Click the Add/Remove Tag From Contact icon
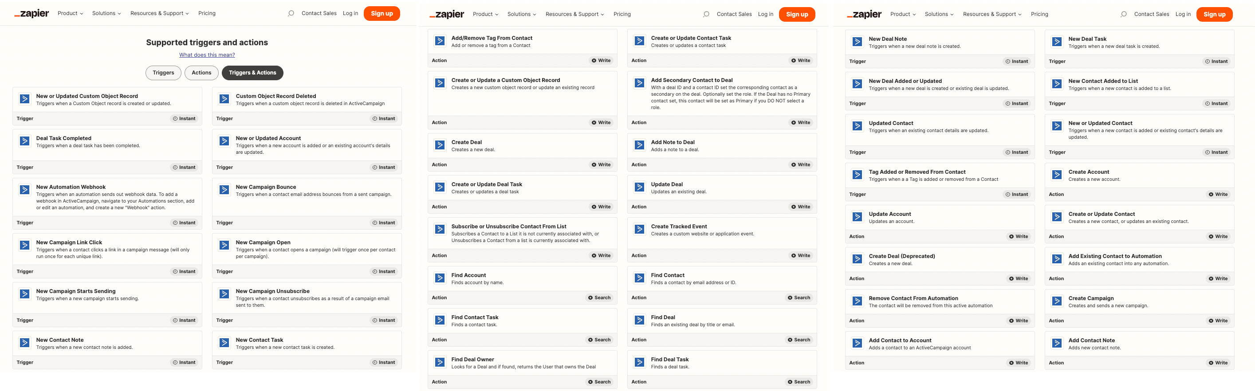Viewport: 1255px width, 391px height. coord(440,41)
